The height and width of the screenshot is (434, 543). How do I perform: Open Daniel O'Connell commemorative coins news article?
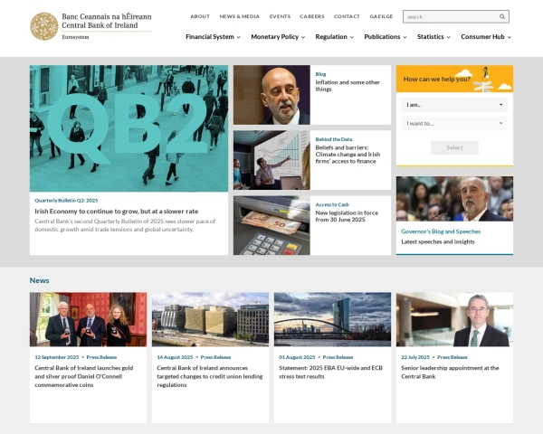click(84, 376)
